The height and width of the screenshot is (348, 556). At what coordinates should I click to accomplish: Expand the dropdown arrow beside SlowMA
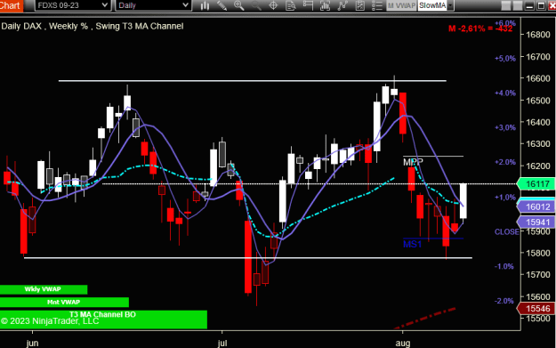click(450, 5)
